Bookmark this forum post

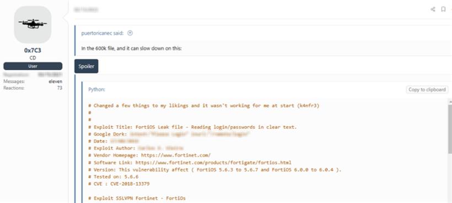pyautogui.click(x=443, y=9)
